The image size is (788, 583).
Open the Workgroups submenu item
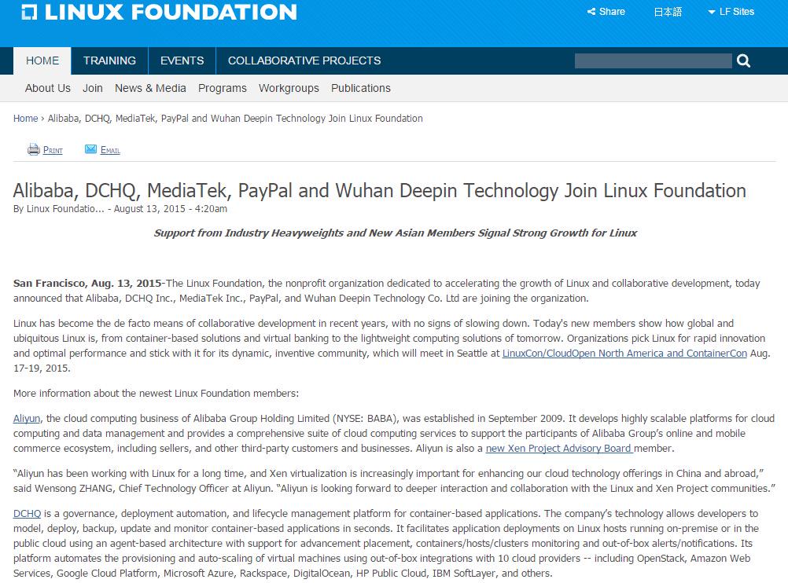(x=289, y=88)
